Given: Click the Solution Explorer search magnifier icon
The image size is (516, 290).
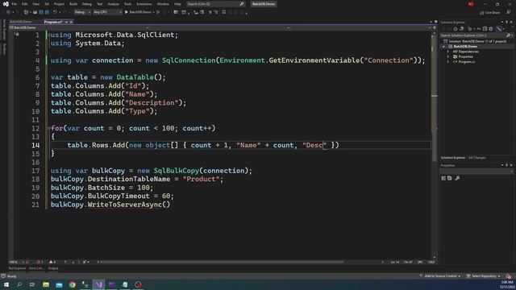Looking at the screenshot, I should point(508,35).
